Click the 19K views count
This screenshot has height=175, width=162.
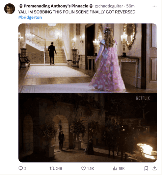click(x=122, y=169)
